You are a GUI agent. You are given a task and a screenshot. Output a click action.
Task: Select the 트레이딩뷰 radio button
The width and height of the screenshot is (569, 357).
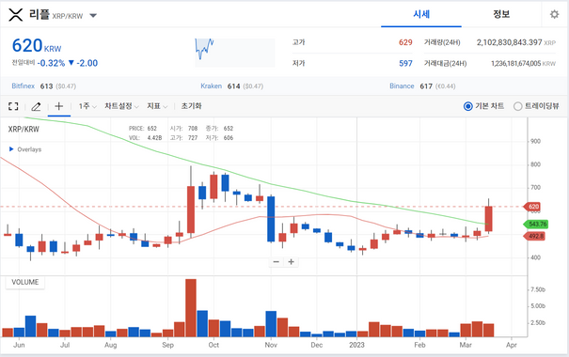click(518, 106)
